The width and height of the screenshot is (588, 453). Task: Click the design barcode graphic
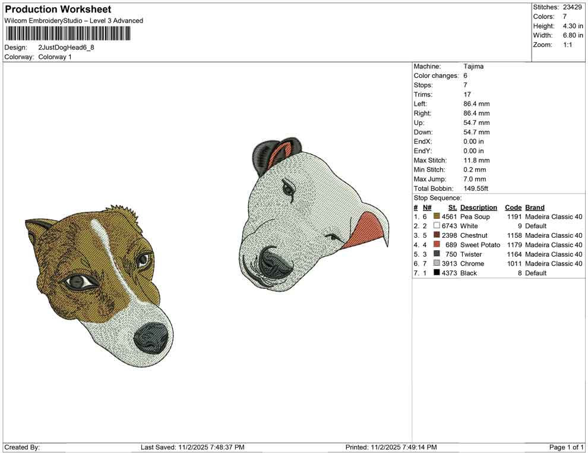coord(67,34)
